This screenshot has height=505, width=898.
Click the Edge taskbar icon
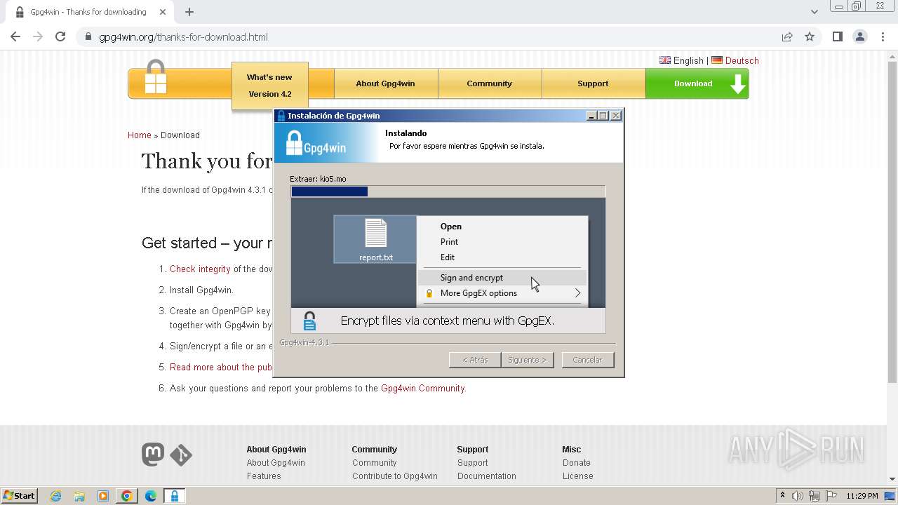pos(151,496)
